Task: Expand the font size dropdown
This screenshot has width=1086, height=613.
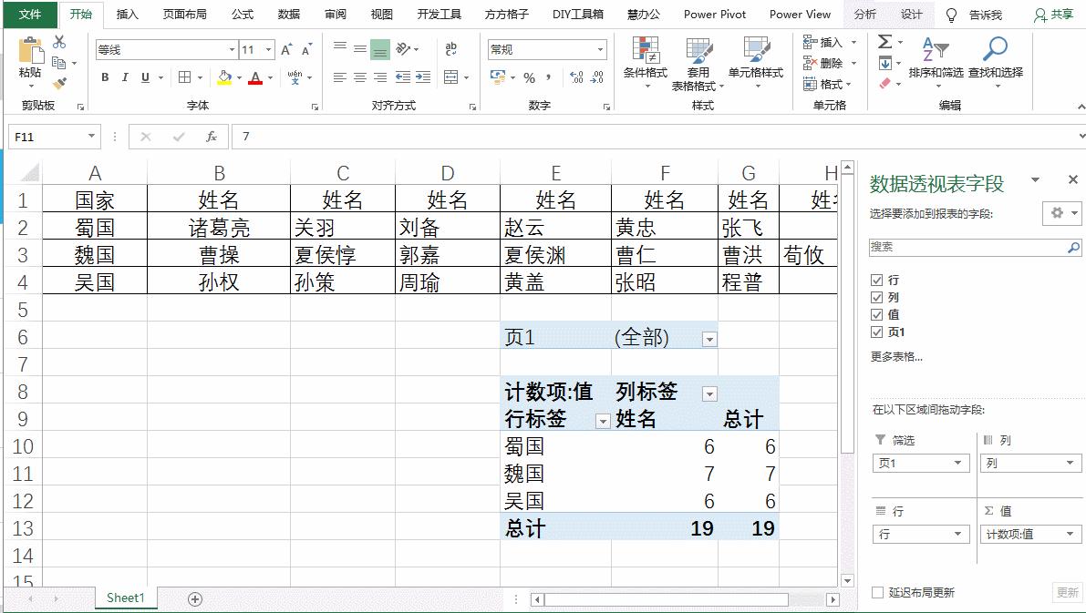Action: tap(269, 47)
